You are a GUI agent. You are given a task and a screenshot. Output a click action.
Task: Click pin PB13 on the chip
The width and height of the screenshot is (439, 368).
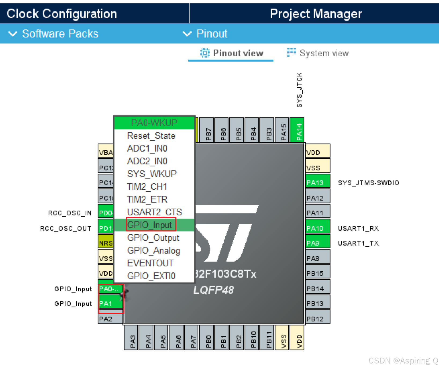pos(318,302)
